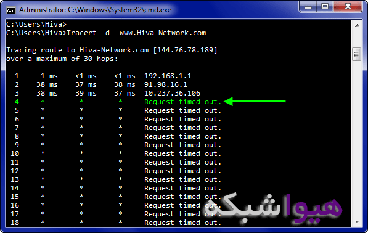Viewport: 368px width, 233px height.
Task: Click the window title 'Administrator: C:\Windows\System32\cmd.exe'
Action: coord(96,10)
